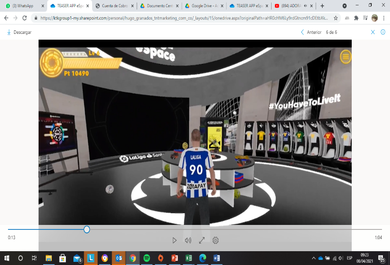Open the L app on the taskbar
This screenshot has width=390, height=265.
91,258
